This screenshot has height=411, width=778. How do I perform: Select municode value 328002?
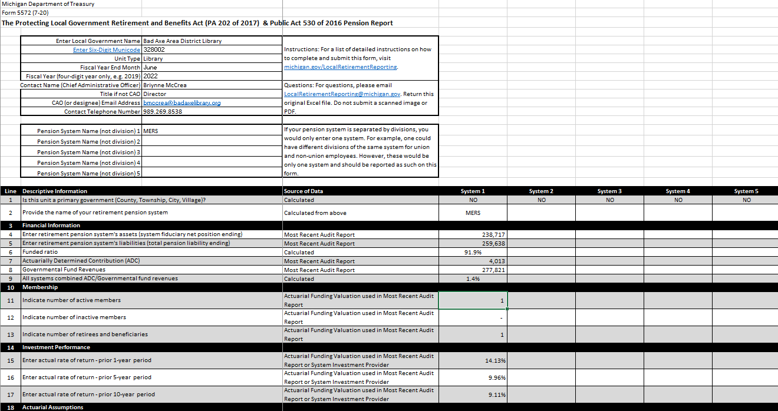[212, 49]
